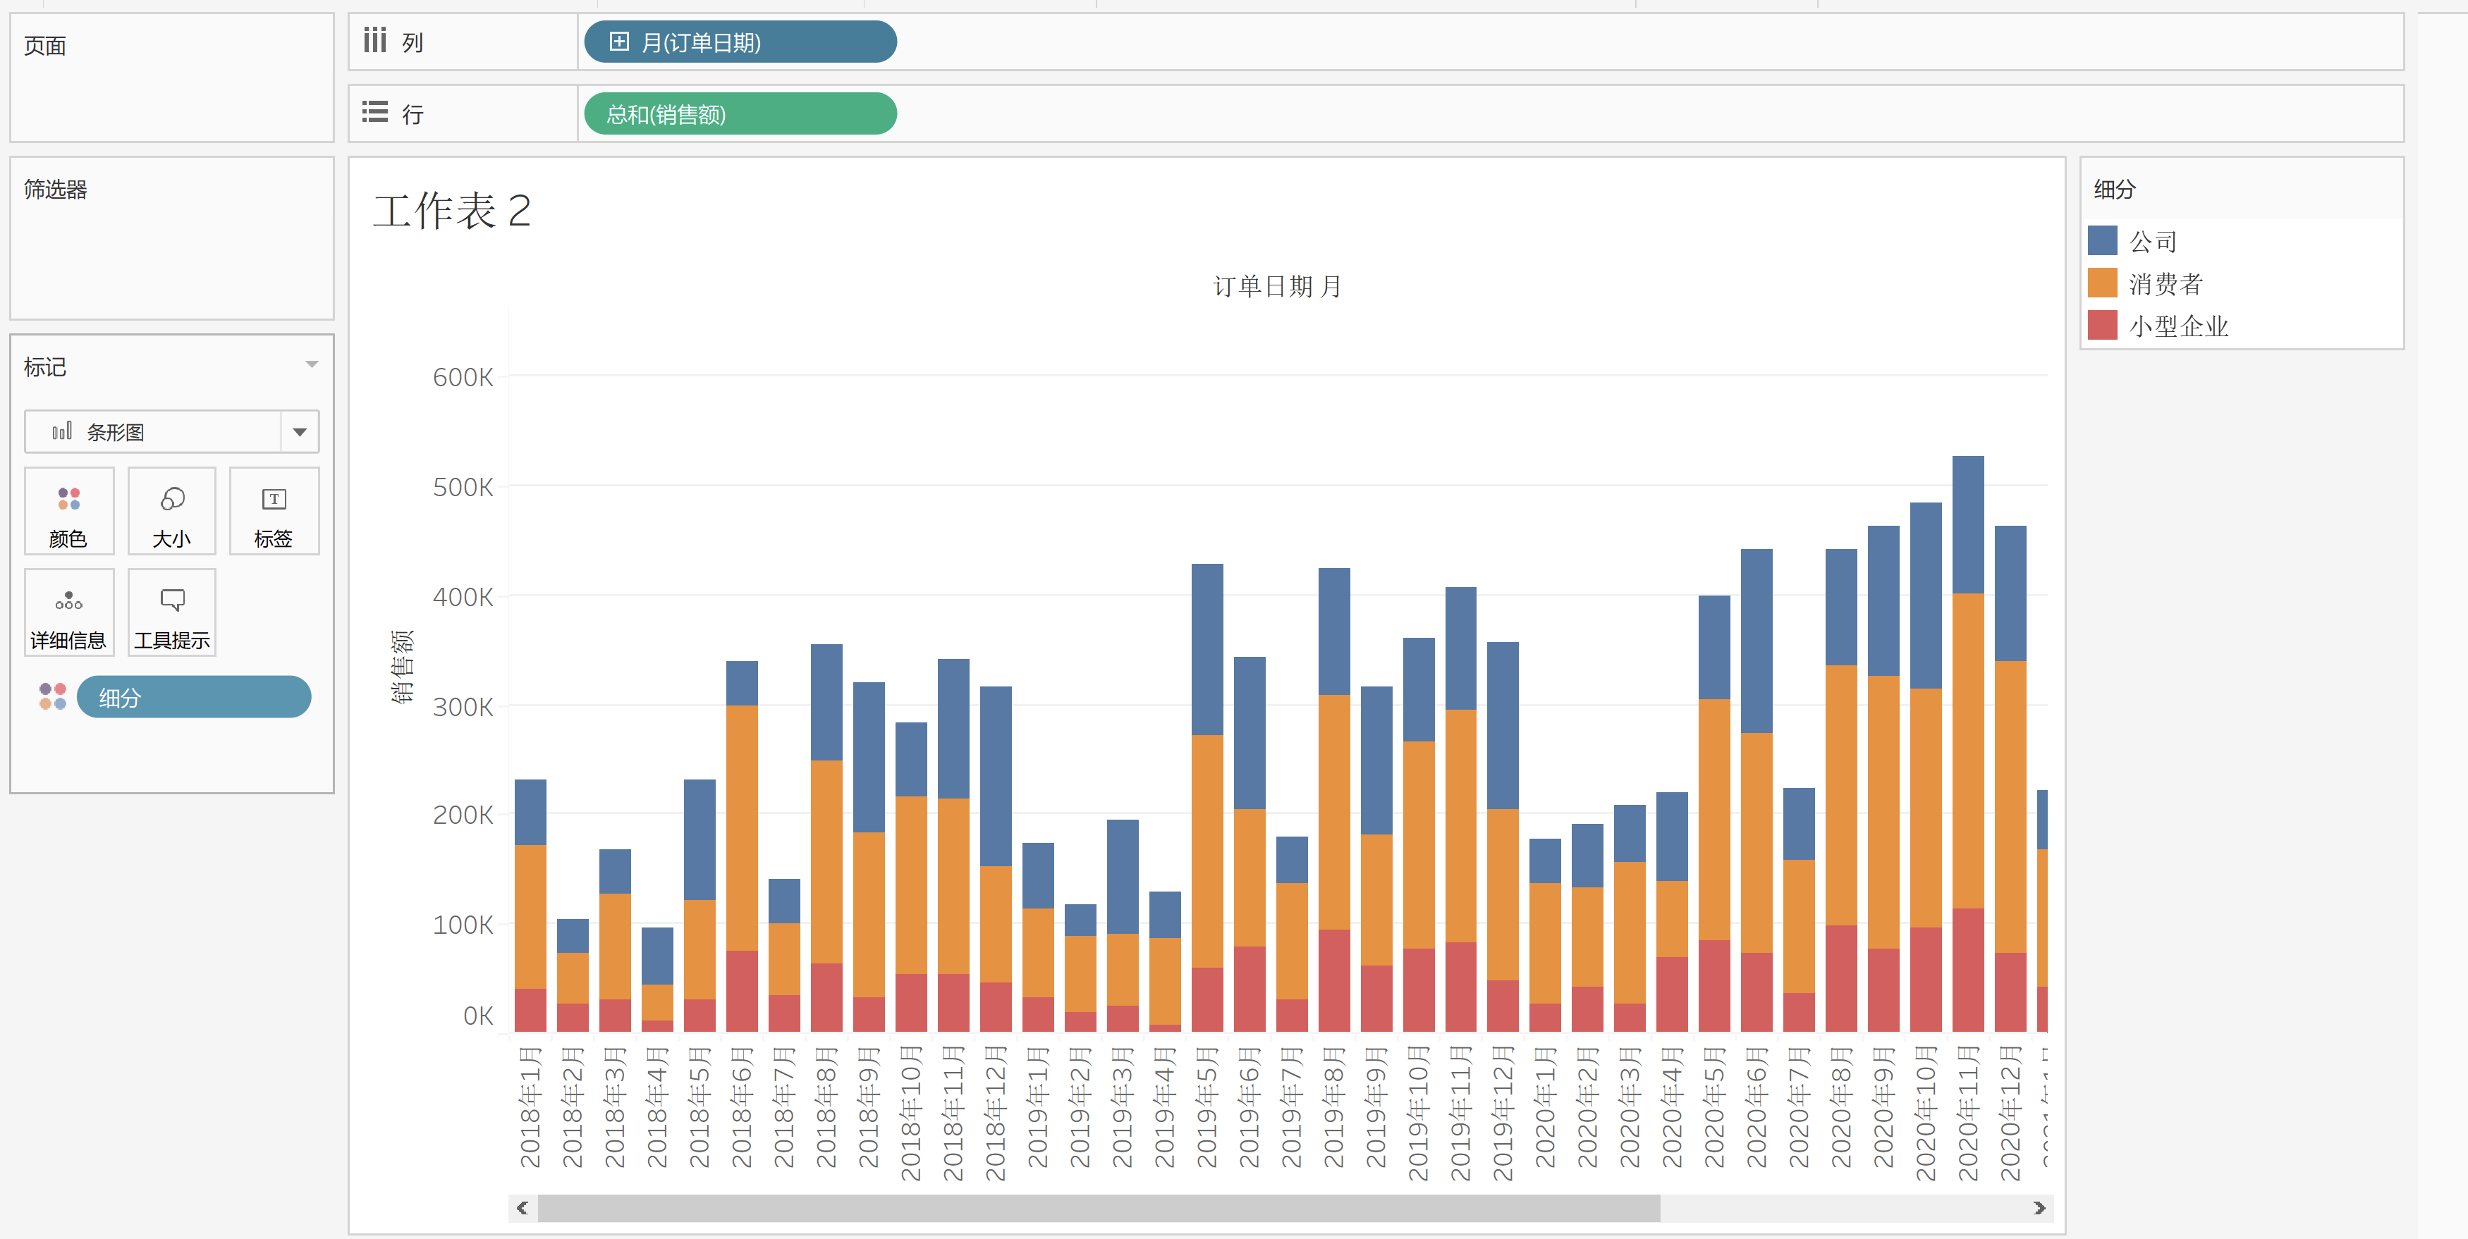Click the 细分 legend title
This screenshot has width=2468, height=1239.
(2115, 190)
